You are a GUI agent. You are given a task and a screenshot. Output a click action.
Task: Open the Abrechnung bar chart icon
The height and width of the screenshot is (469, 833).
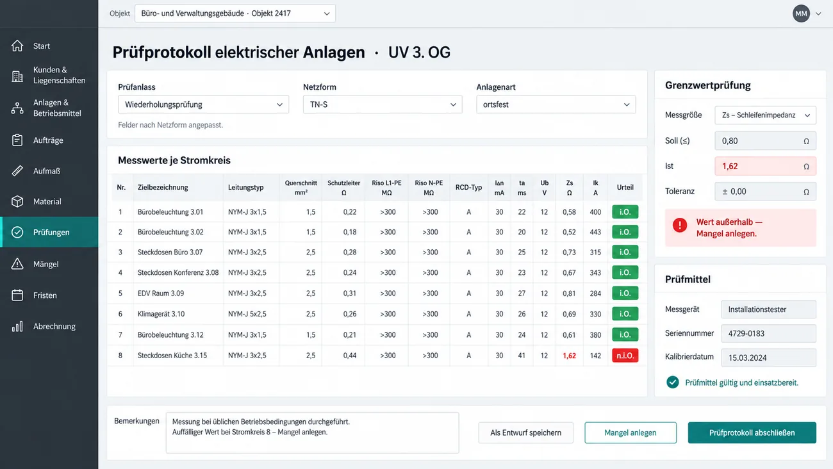[x=17, y=326]
